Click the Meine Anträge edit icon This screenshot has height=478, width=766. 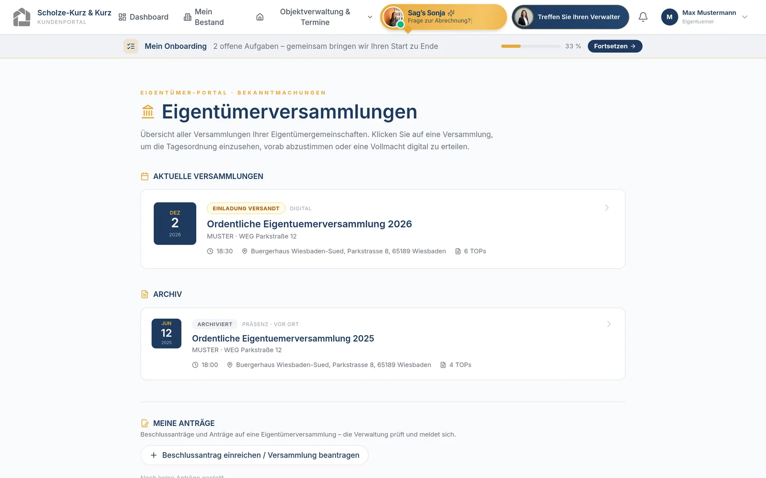pyautogui.click(x=145, y=423)
